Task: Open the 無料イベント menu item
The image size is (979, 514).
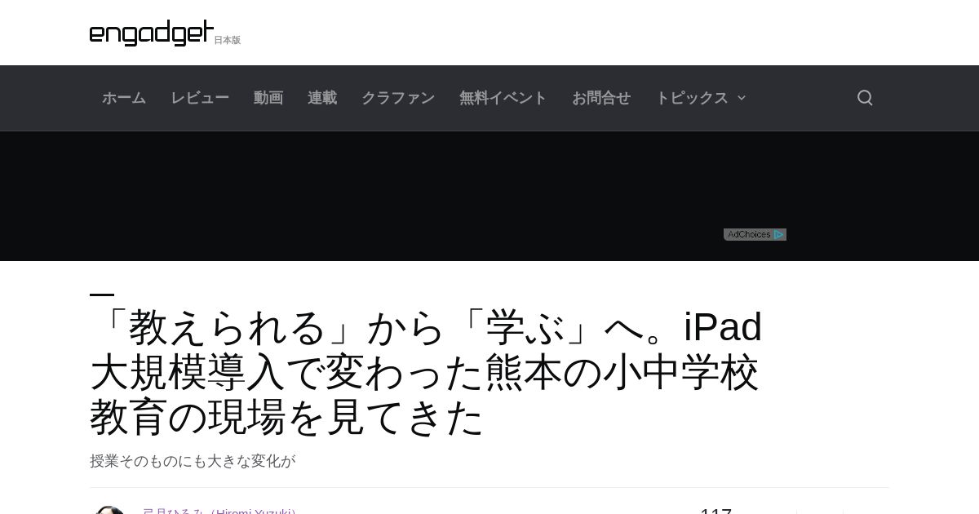Action: tap(503, 98)
